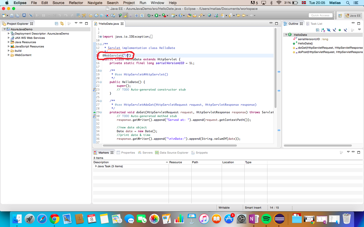Click the Spotify icon in the Dock
Screen dimensions: 364x227
266,219
